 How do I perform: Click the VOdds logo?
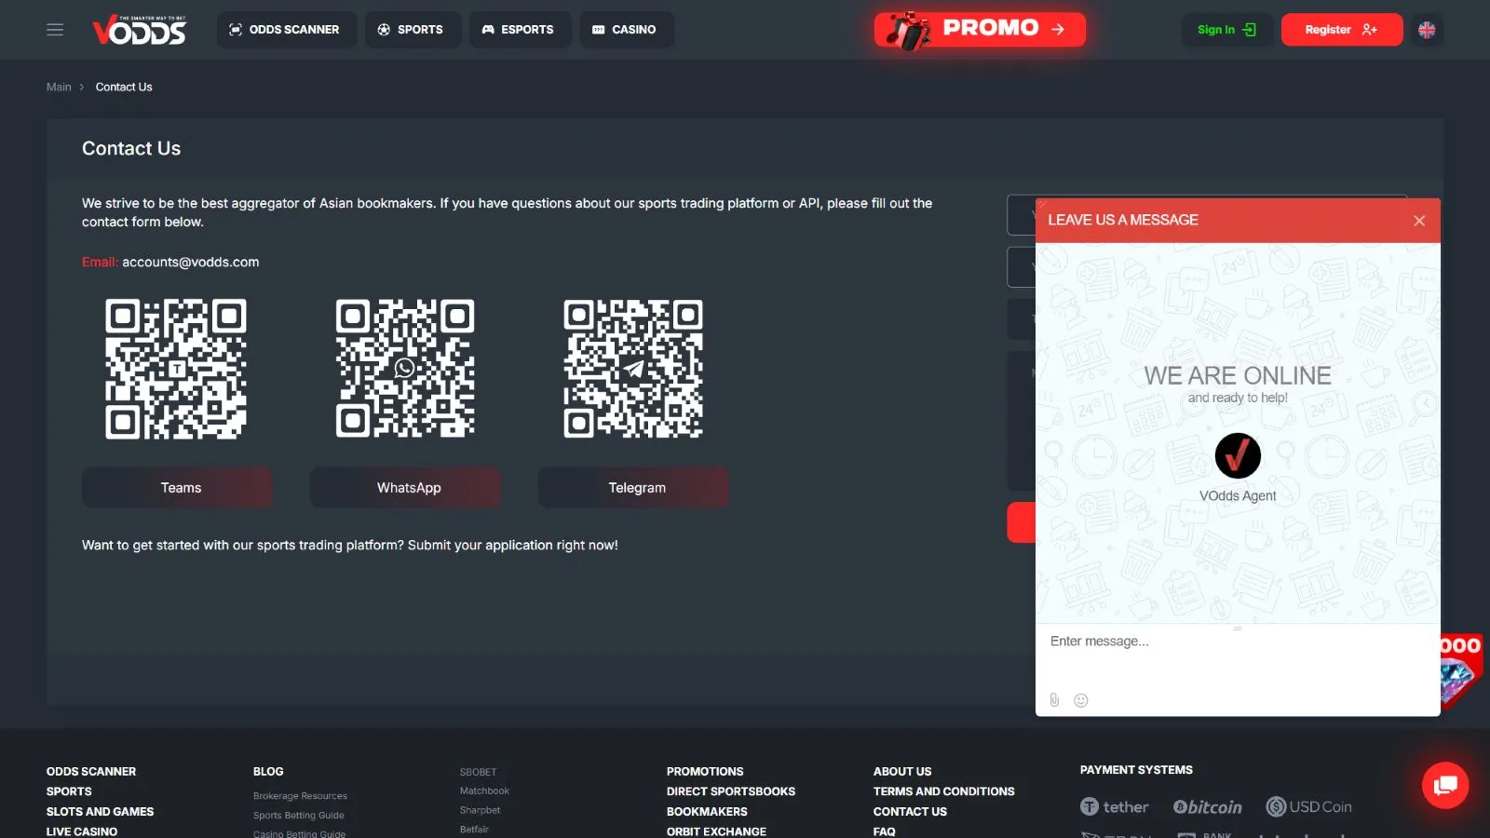point(139,30)
